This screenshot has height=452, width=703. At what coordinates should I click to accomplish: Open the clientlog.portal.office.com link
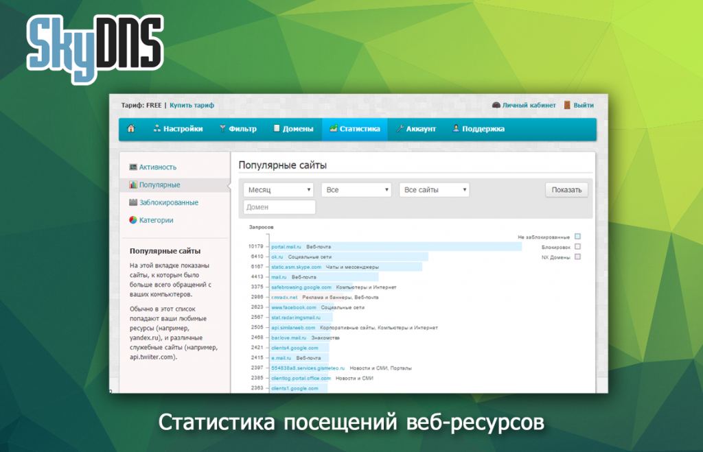pyautogui.click(x=301, y=379)
